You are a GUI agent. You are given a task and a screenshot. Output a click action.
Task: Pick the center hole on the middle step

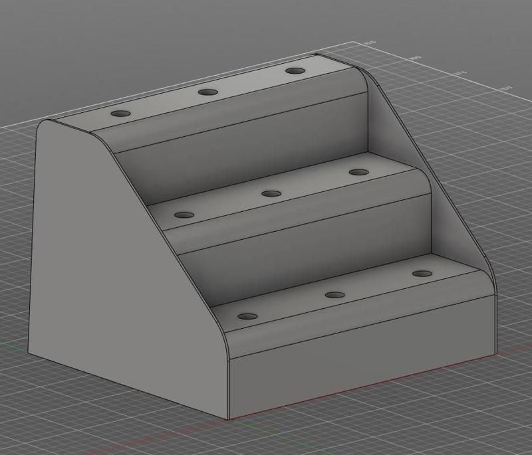tap(271, 194)
